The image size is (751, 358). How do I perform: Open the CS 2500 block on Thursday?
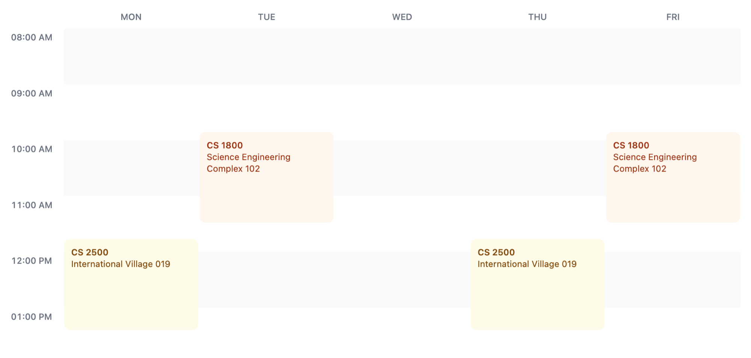[537, 283]
